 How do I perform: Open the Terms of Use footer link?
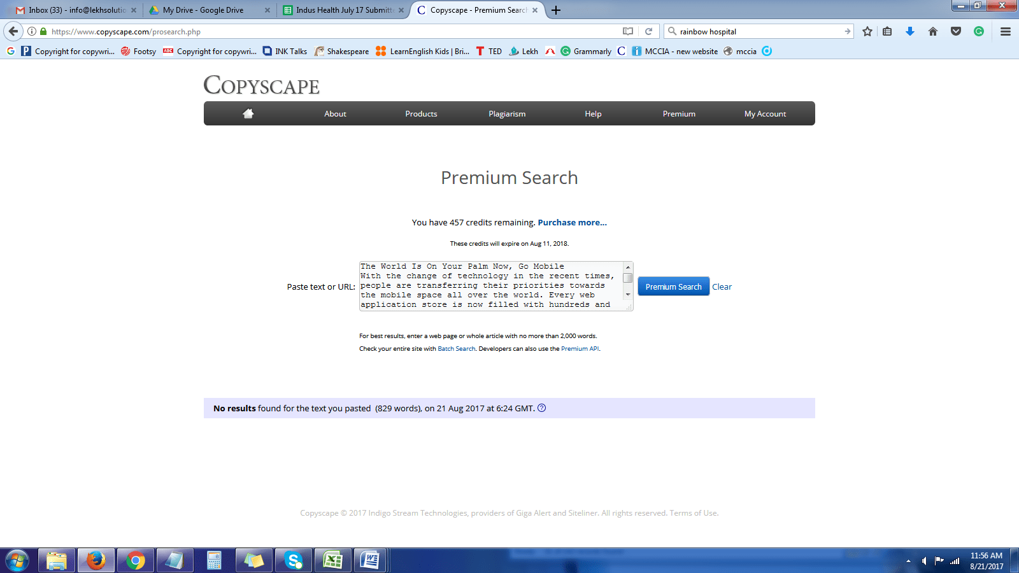pos(694,513)
